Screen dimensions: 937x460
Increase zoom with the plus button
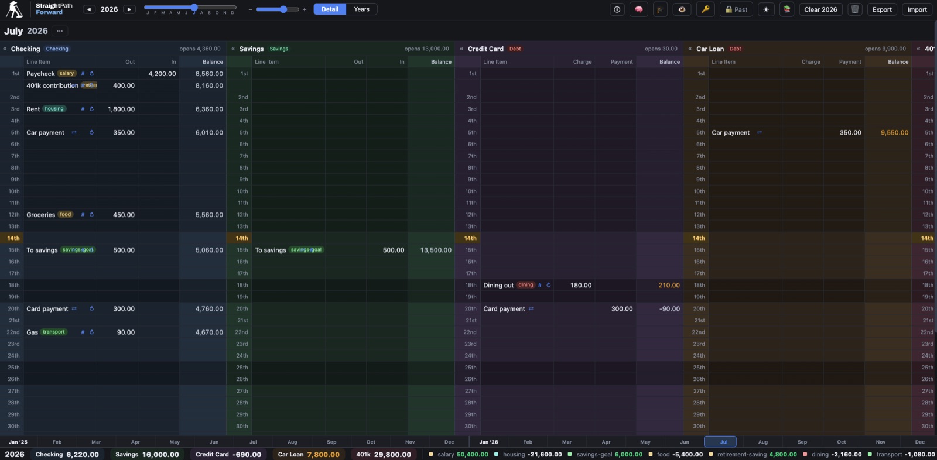(305, 9)
